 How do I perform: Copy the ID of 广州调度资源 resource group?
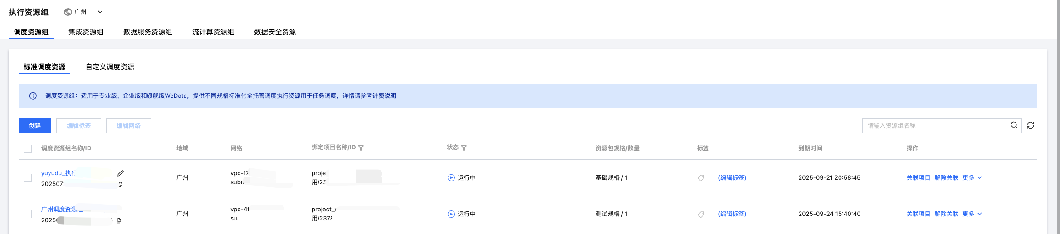(119, 221)
